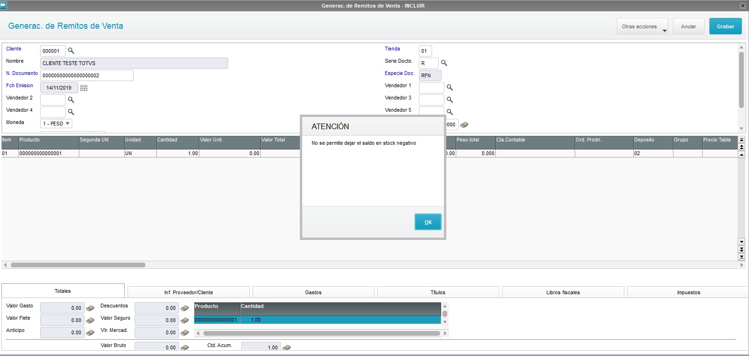Click the grid horizontal scrollbar thumb
Image resolution: width=749 pixels, height=356 pixels.
(x=78, y=265)
